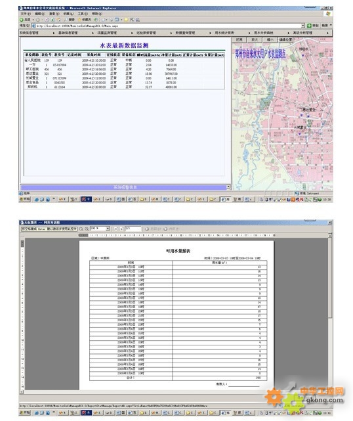Screen dimensions: 353x421
Task: Select the 思念食品 row in the table
Action: 125,83
